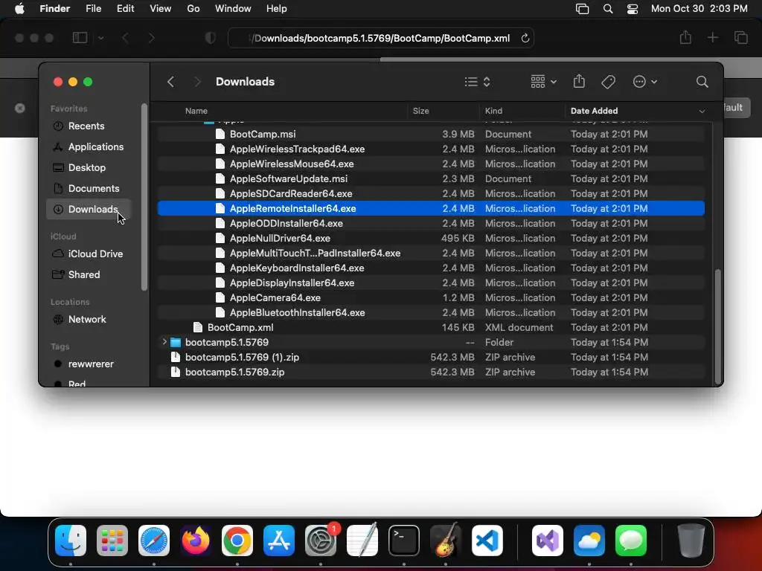The image size is (762, 571).
Task: Reload the page in Safari address bar
Action: coord(525,39)
